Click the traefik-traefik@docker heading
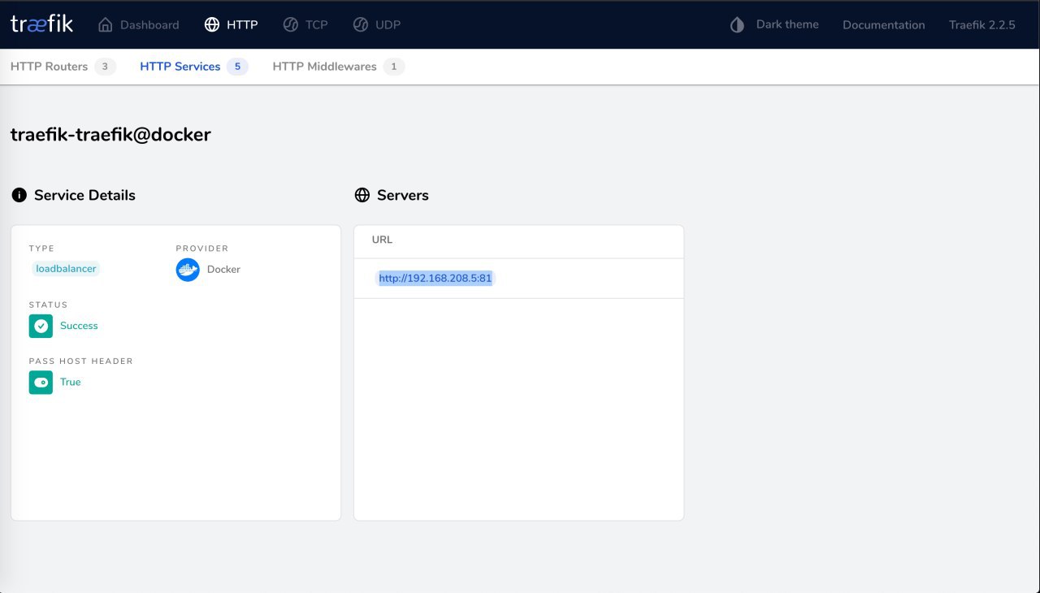The height and width of the screenshot is (593, 1040). [x=110, y=135]
